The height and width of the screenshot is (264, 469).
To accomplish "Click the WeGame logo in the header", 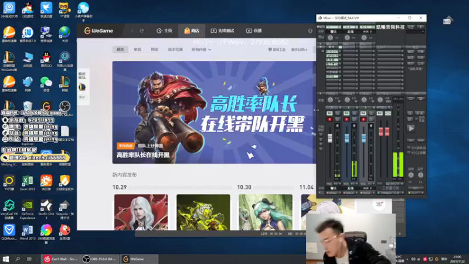I will [x=98, y=31].
